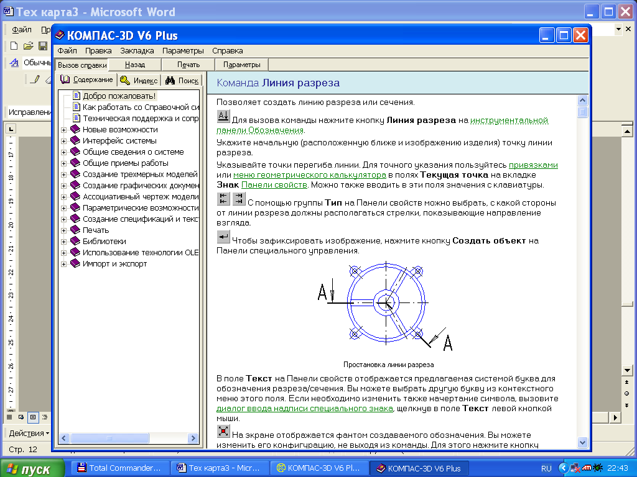Click the RU language indicator in tray

coord(546,468)
